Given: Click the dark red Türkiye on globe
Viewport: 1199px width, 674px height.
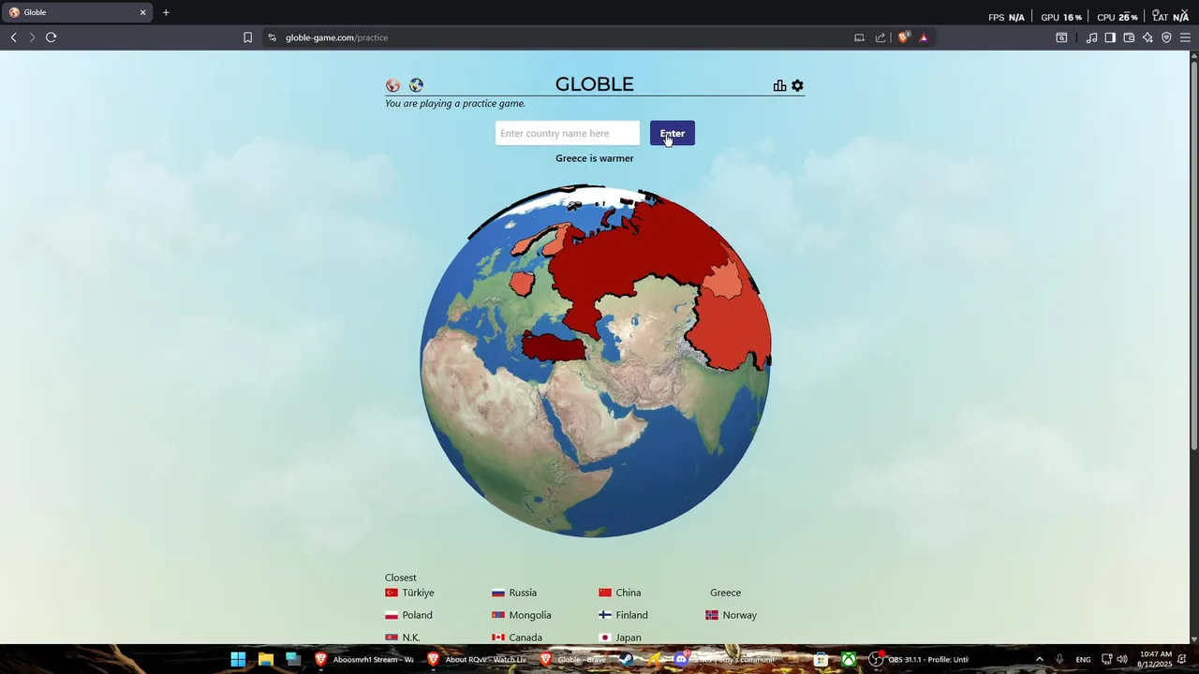Looking at the screenshot, I should 554,348.
